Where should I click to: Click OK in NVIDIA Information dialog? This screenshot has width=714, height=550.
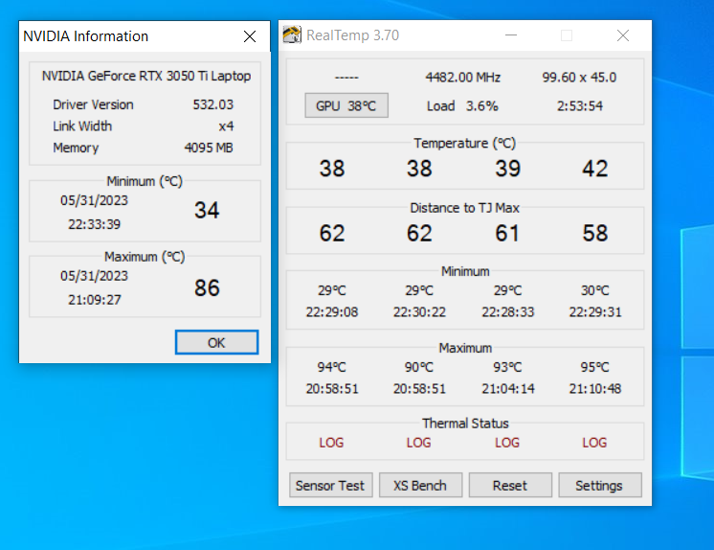tap(216, 342)
